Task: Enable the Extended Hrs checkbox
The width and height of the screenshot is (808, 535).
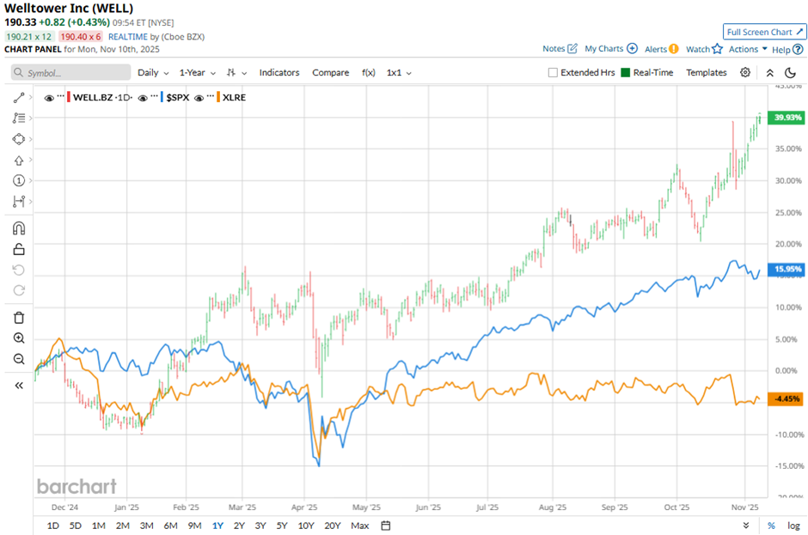Action: 553,73
